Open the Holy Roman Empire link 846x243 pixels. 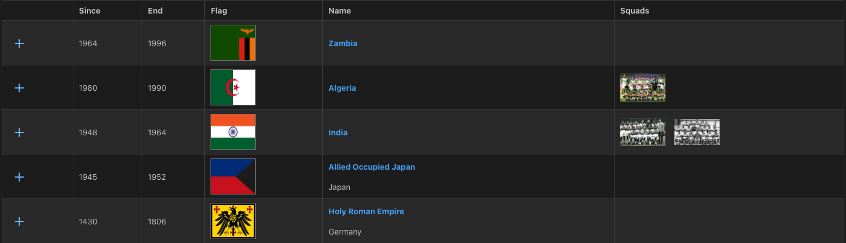[x=366, y=211]
